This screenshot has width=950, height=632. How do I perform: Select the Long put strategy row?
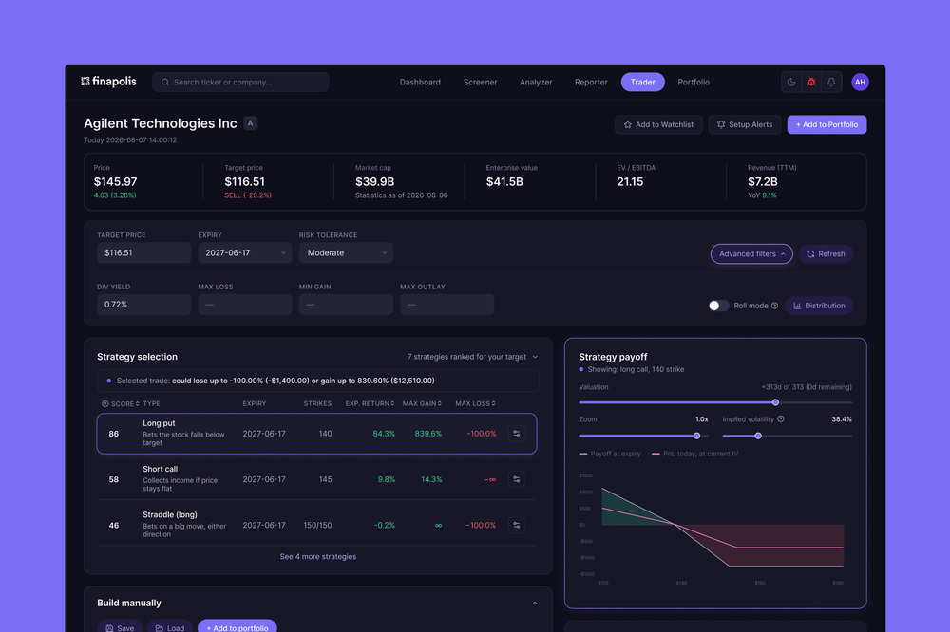click(x=316, y=434)
